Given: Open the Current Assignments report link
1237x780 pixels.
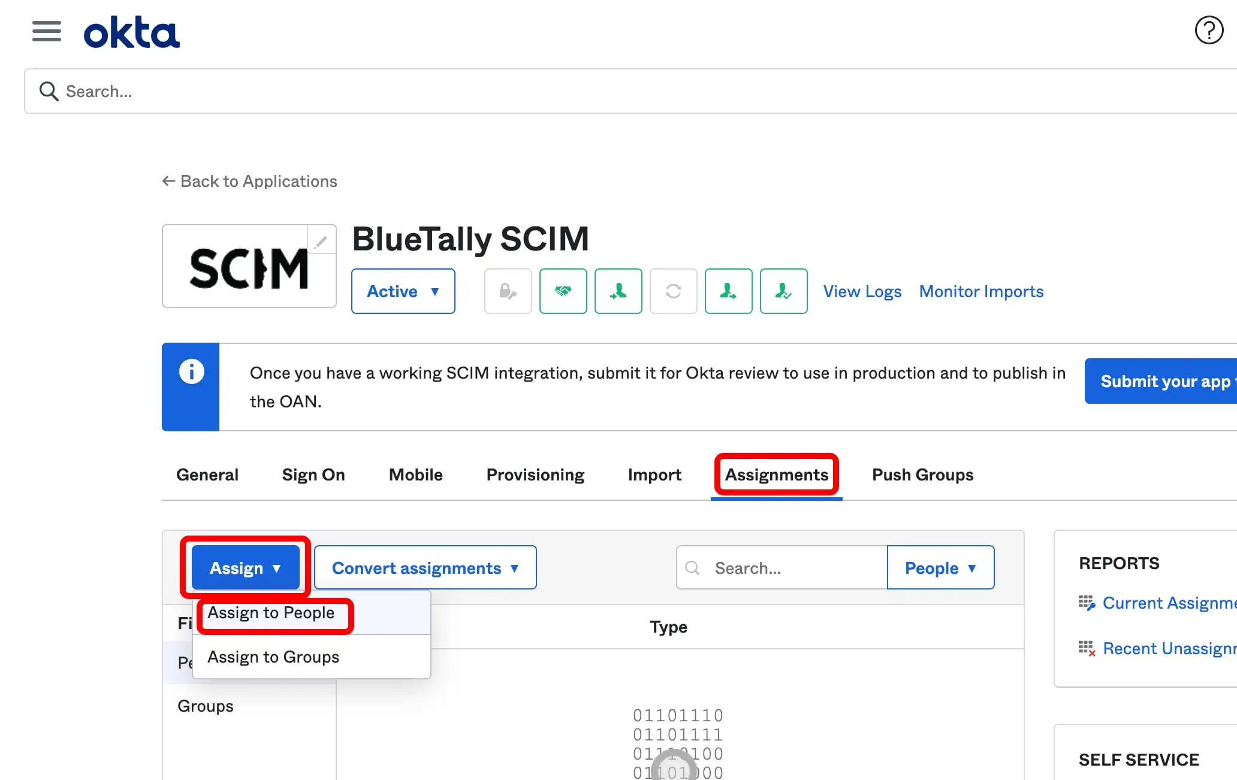Looking at the screenshot, I should 1170,603.
